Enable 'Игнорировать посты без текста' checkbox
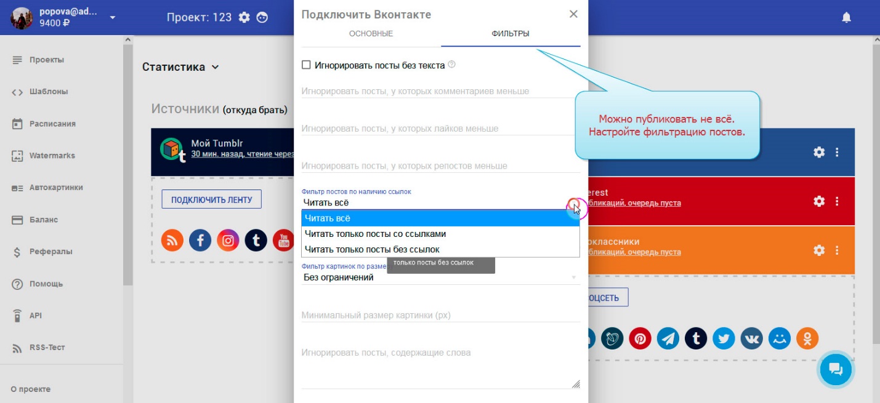Screen dimensions: 880x403 (x=306, y=65)
